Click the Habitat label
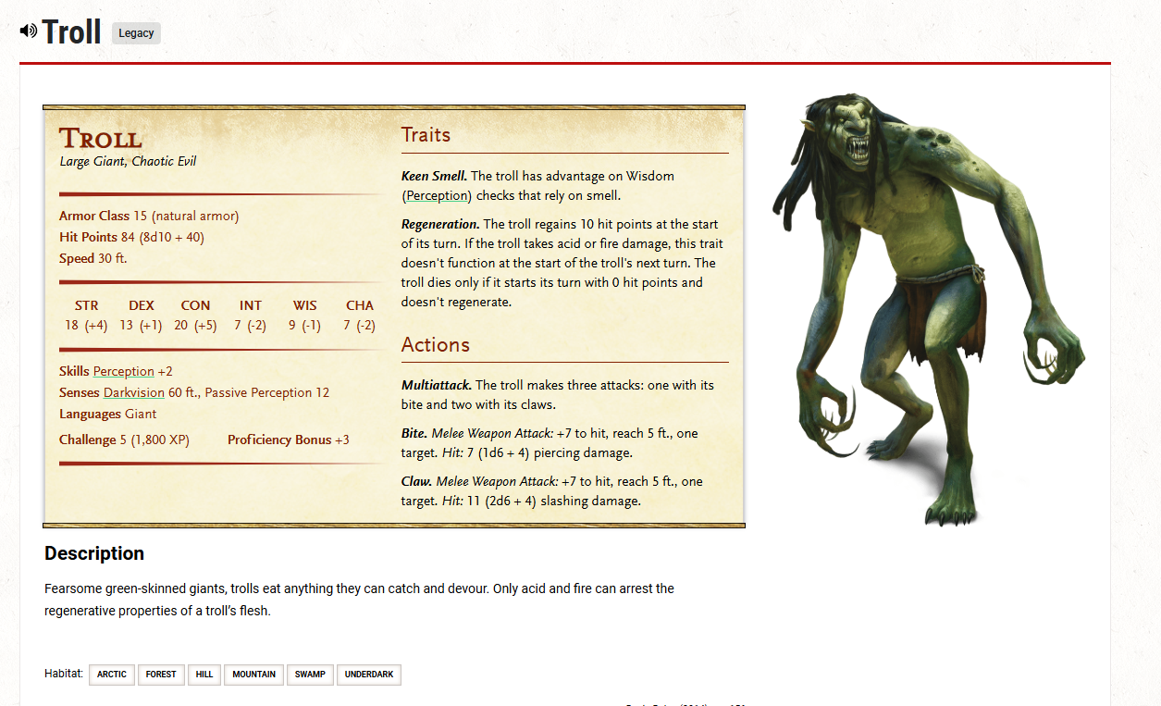The width and height of the screenshot is (1161, 706). point(64,674)
